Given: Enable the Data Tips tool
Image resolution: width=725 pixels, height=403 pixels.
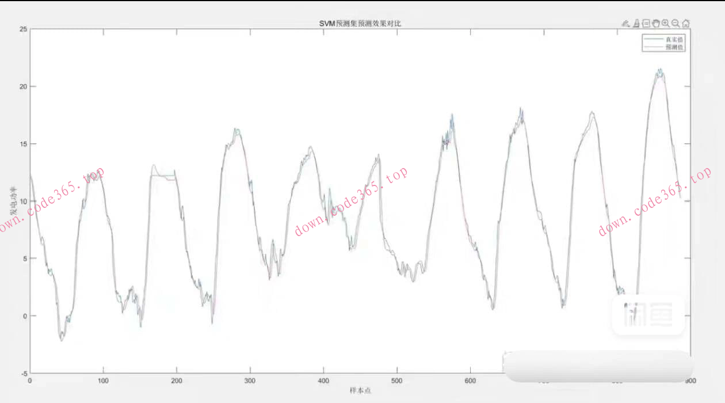Looking at the screenshot, I should pyautogui.click(x=646, y=24).
